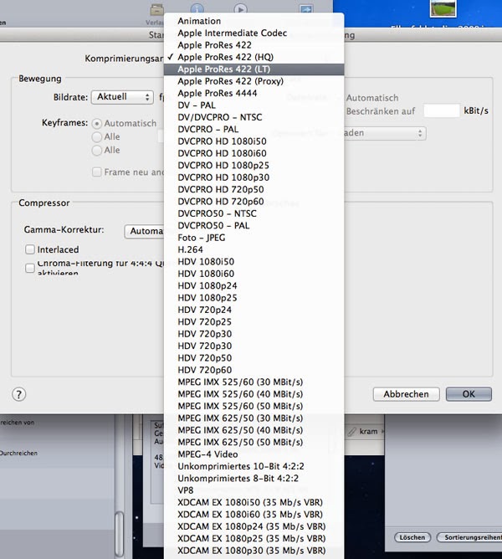The height and width of the screenshot is (559, 502).
Task: Open the Bildrate Aktuell dropdown
Action: pyautogui.click(x=122, y=97)
